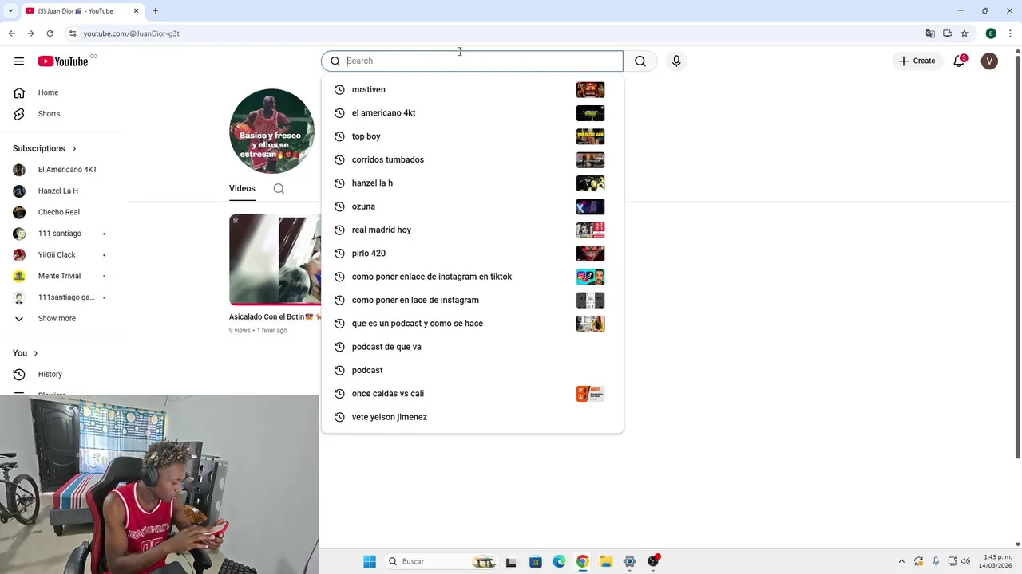1022x574 pixels.
Task: Open the YiiGii Clack subscription
Action: (61, 255)
